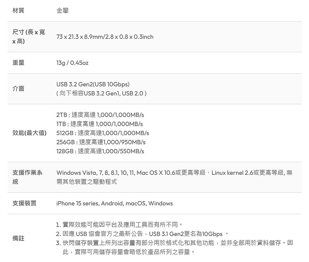Viewport: 309px width, 262px height.
Task: Click the 材質 row label
Action: pos(18,10)
